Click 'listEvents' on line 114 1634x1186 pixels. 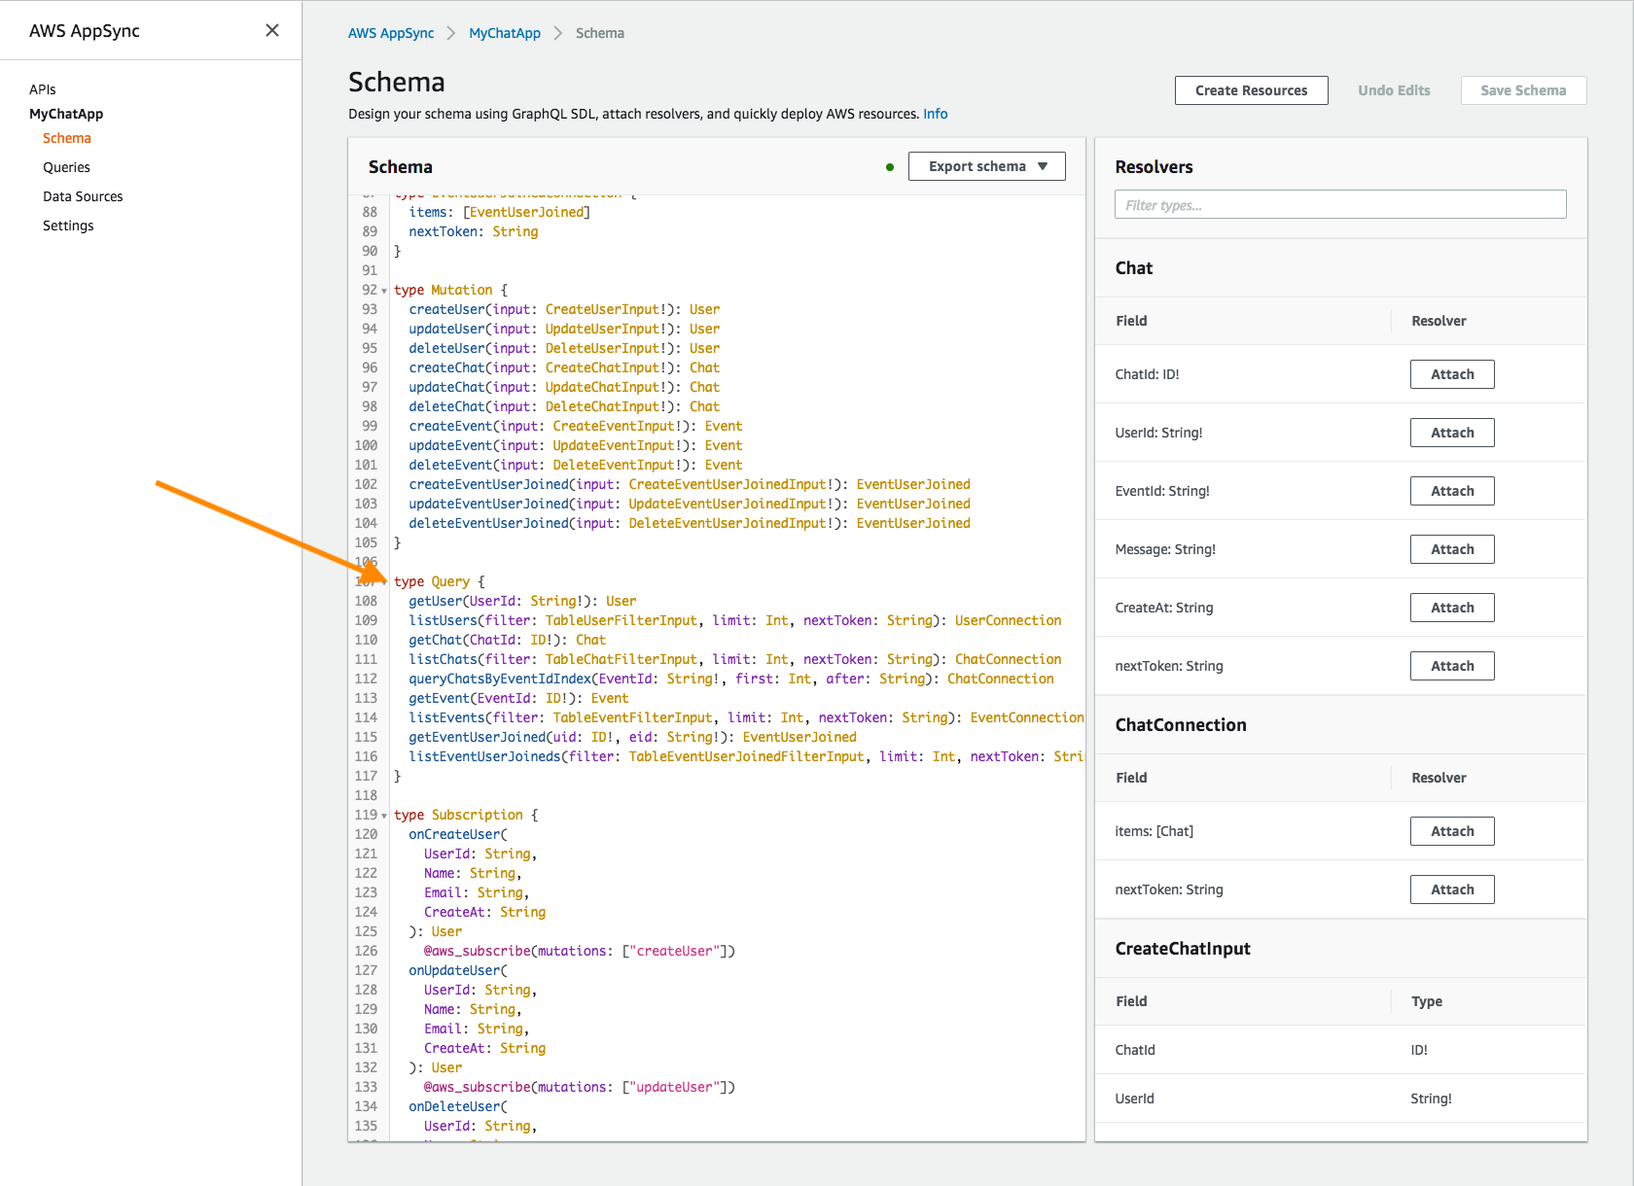(x=446, y=717)
